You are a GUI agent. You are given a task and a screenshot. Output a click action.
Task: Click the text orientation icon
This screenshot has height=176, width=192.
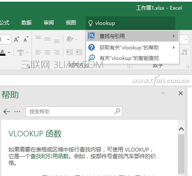(70, 39)
